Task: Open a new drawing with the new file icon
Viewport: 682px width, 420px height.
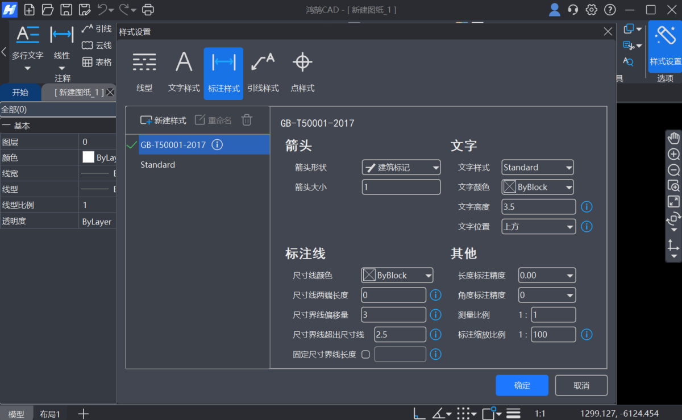Action: [x=28, y=10]
